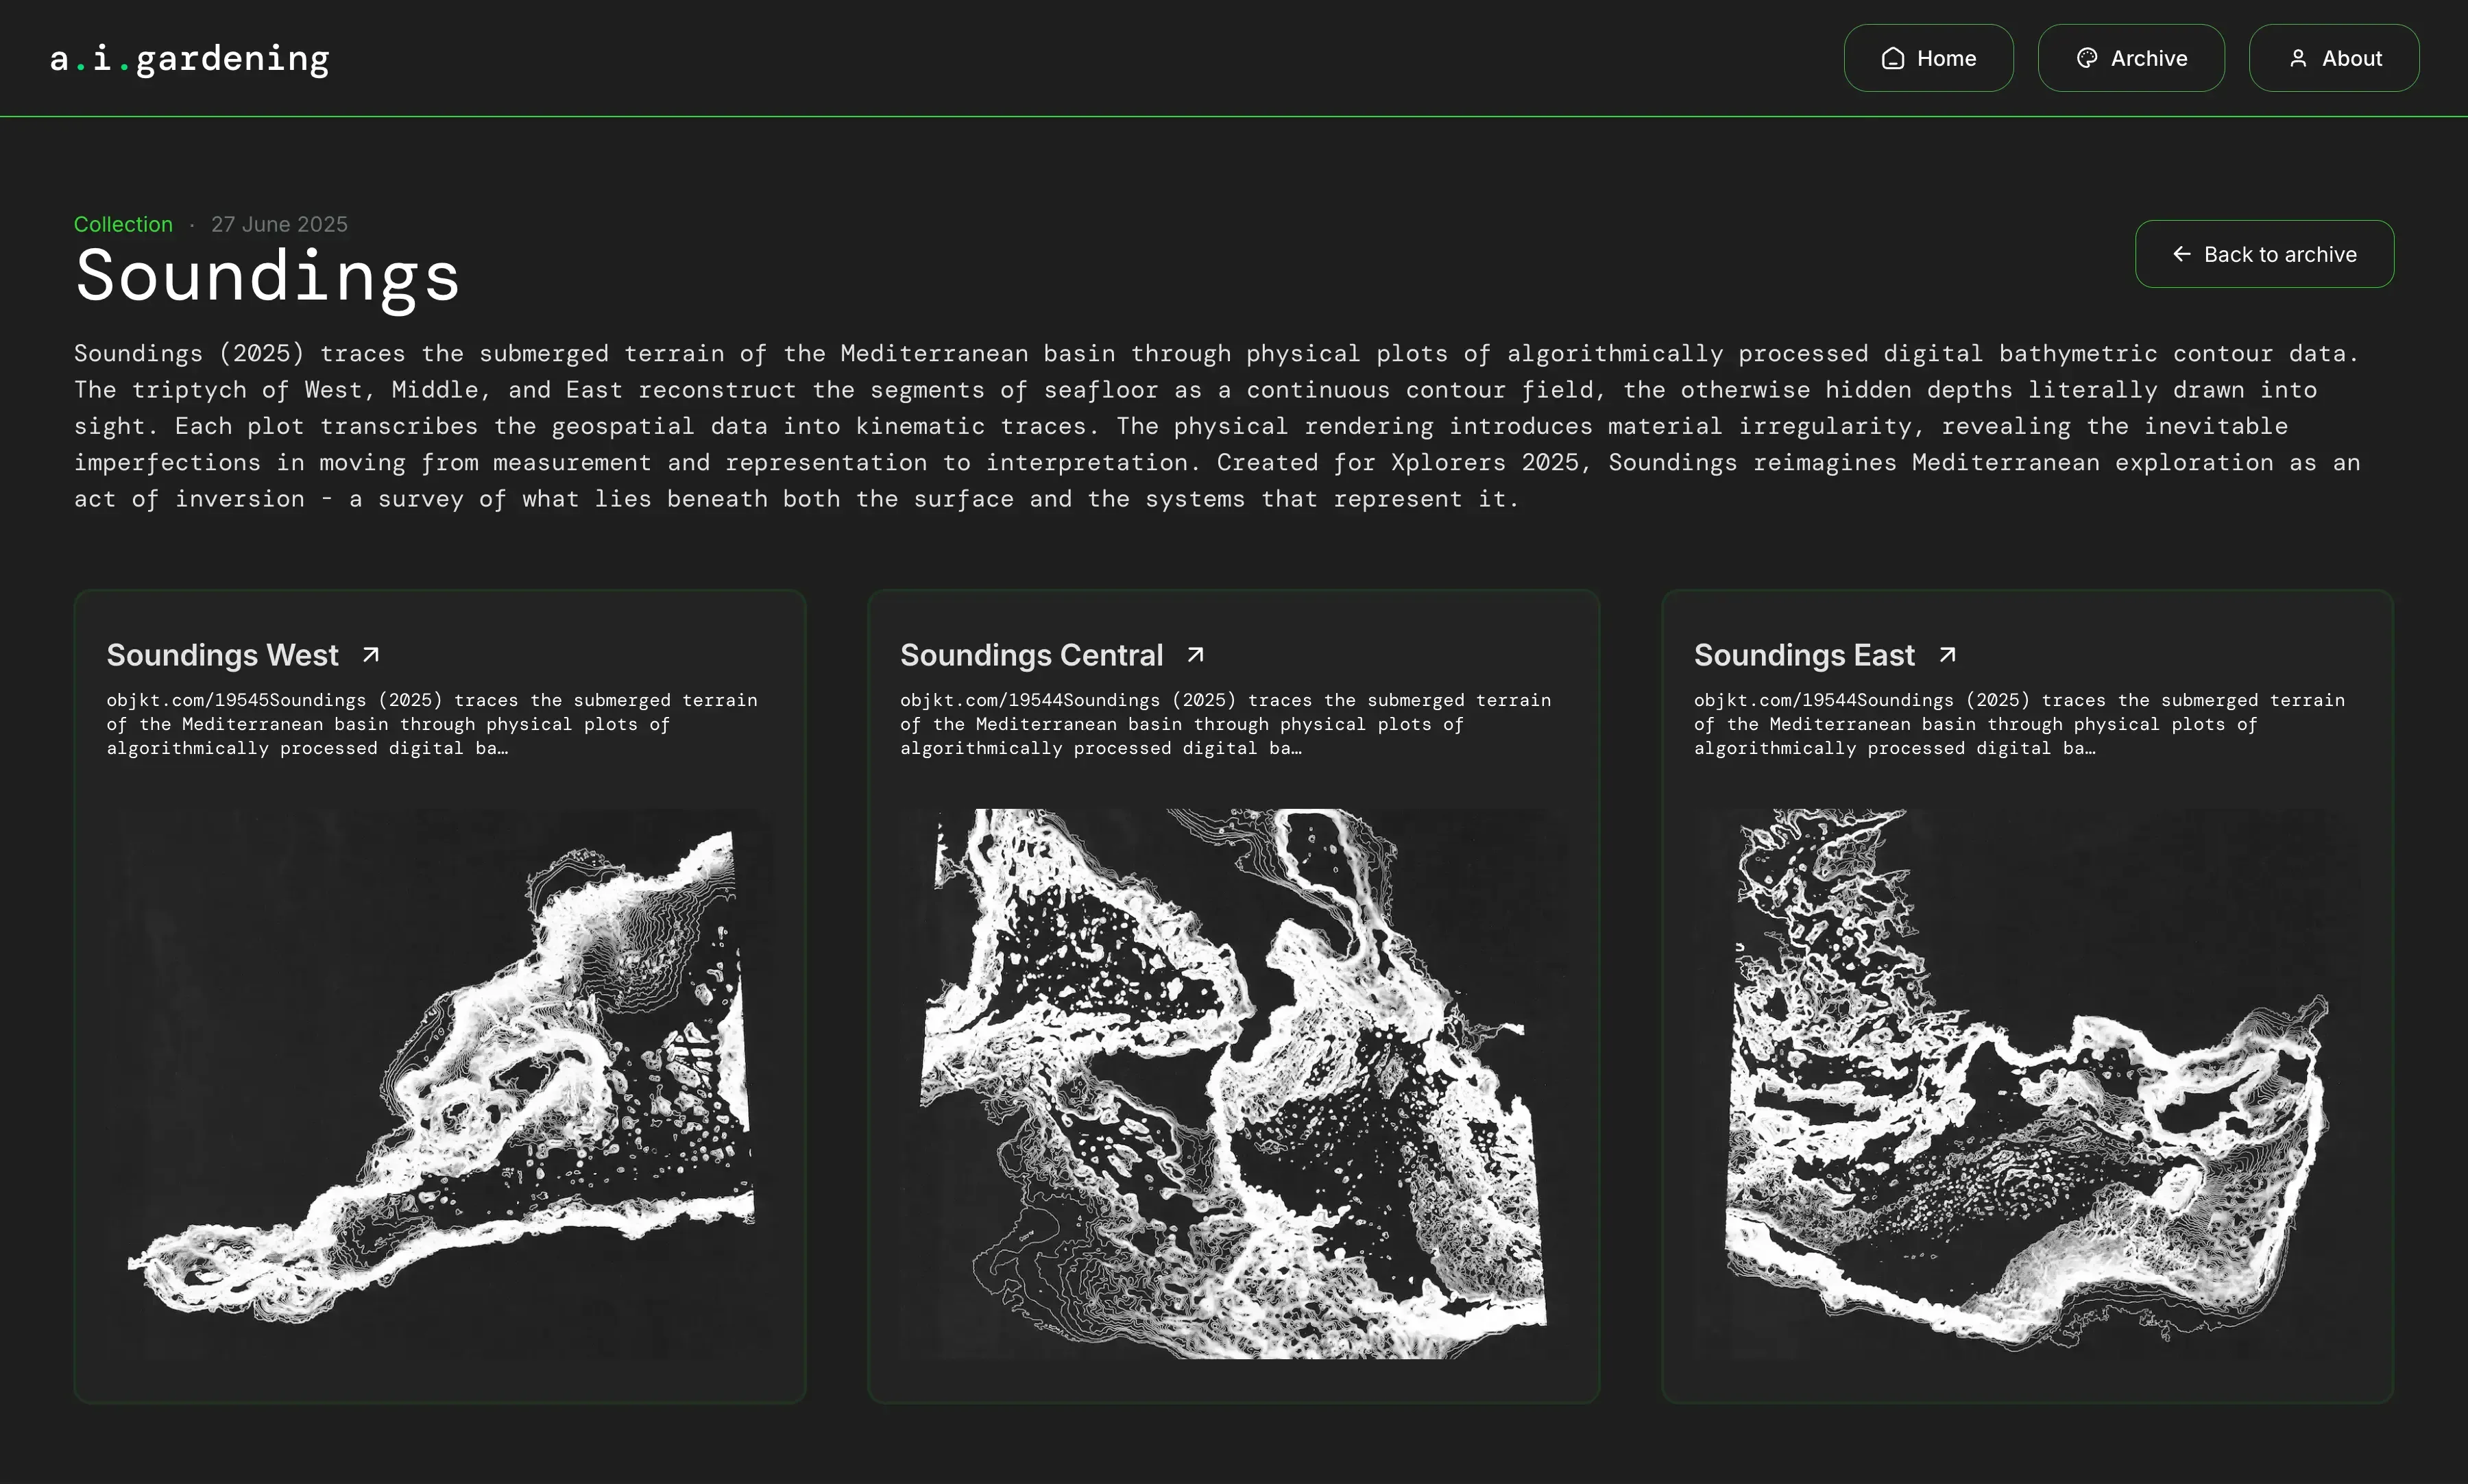Open the About page
Image resolution: width=2468 pixels, height=1484 pixels.
2334,58
